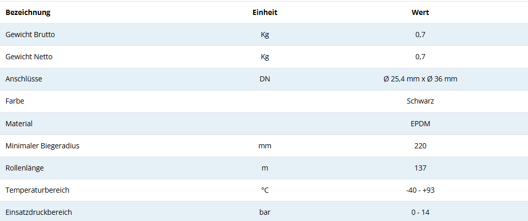This screenshot has height=221, width=528.
Task: Select the Farbe row label
Action: (x=15, y=101)
